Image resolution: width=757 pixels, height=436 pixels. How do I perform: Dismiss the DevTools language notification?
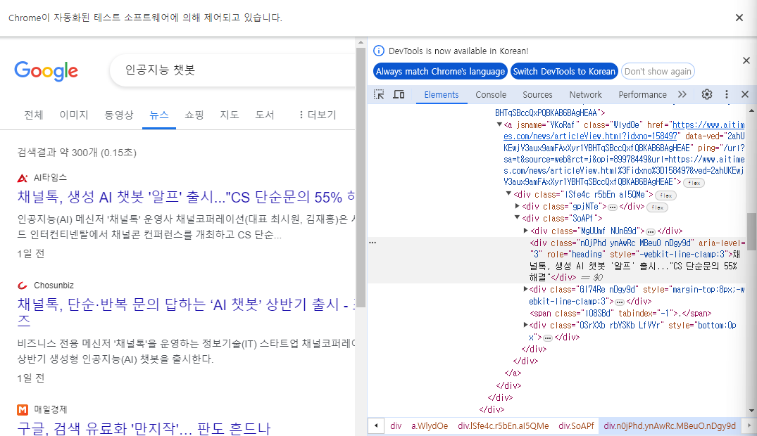pyautogui.click(x=746, y=60)
